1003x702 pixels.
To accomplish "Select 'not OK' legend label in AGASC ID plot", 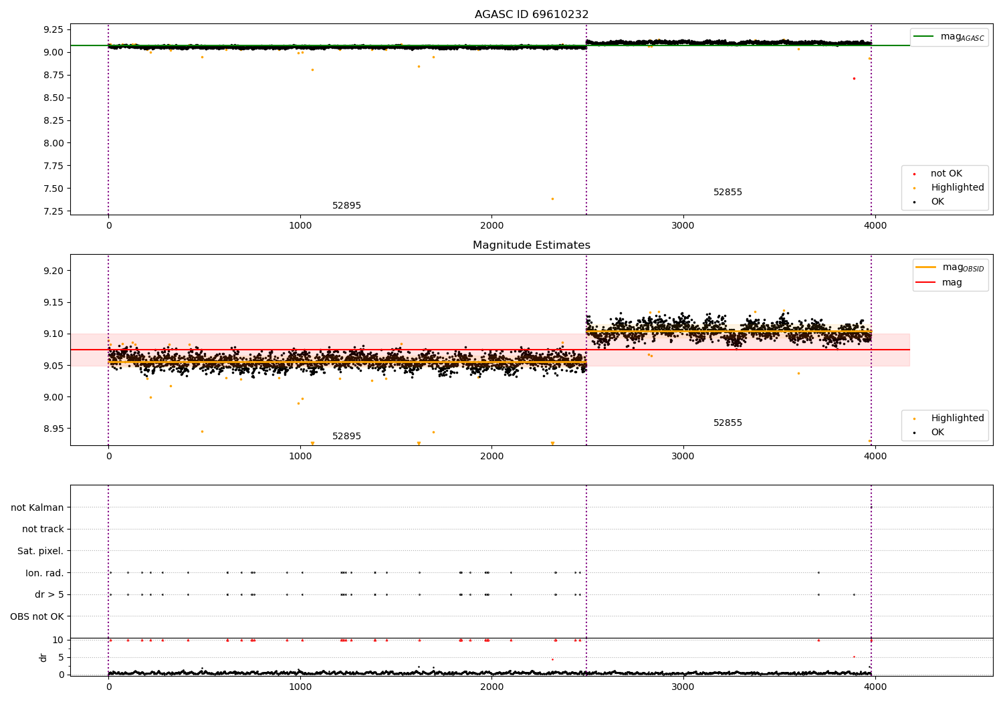I will point(946,174).
